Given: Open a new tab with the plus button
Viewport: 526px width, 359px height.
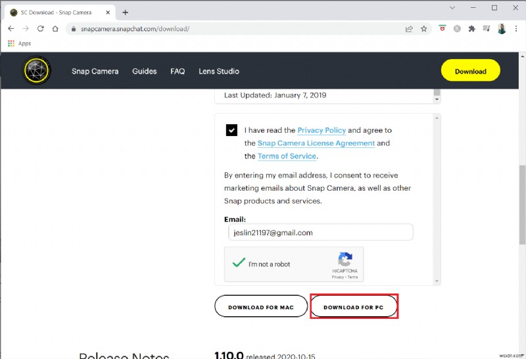Looking at the screenshot, I should (125, 12).
